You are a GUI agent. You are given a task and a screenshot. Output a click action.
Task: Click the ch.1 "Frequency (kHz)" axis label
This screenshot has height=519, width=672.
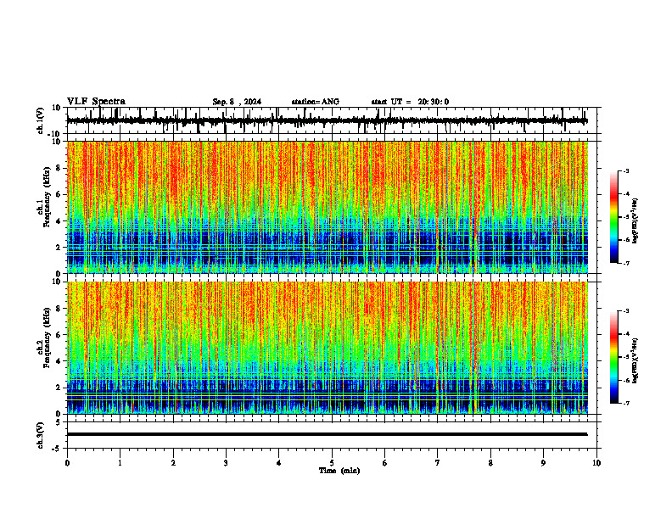(48, 197)
